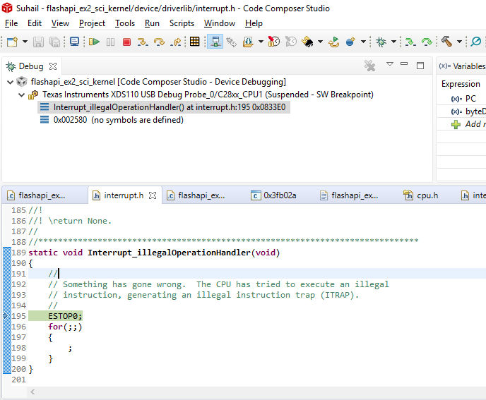Viewport: 486px width, 400px height.
Task: Click the Build hammer icon
Action: 446,41
